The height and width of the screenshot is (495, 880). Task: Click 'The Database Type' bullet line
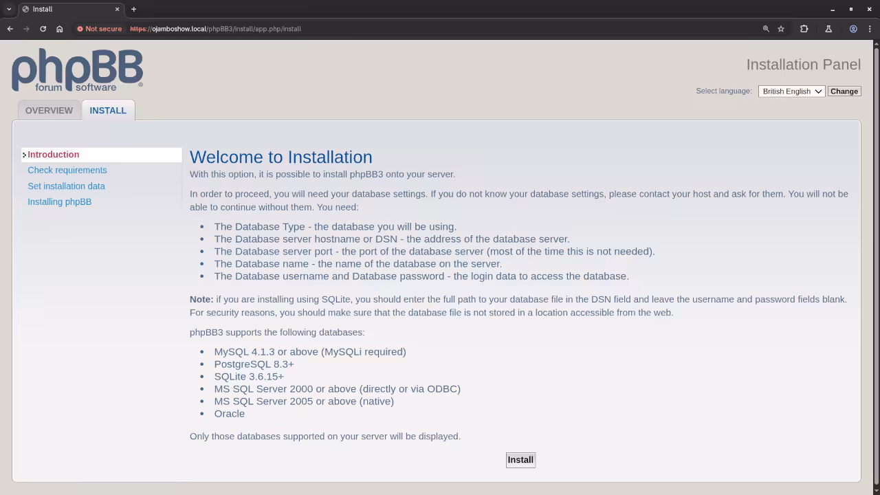click(x=335, y=227)
